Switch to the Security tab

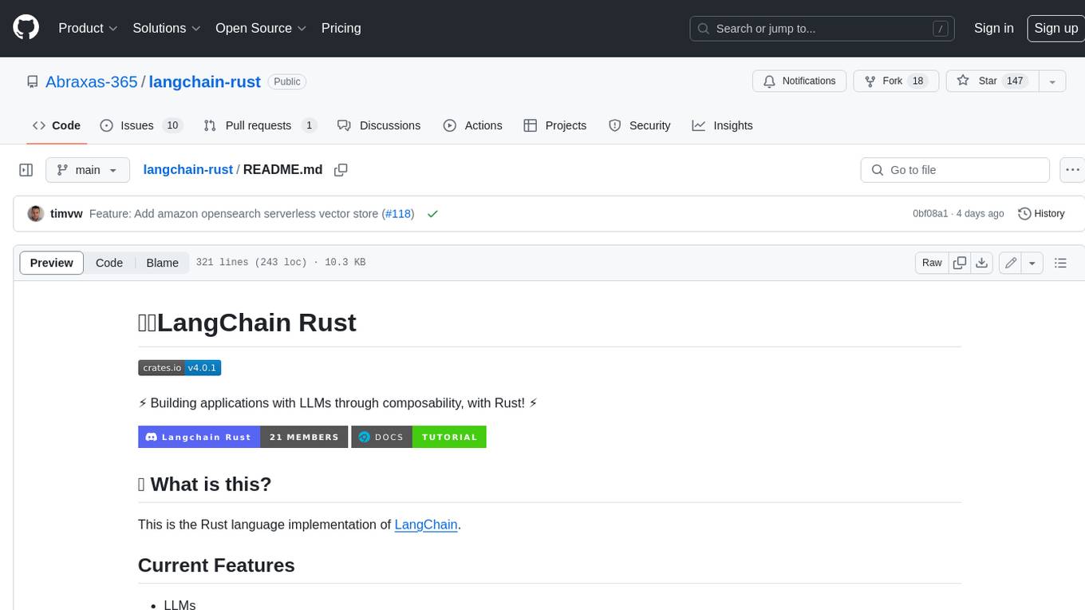click(640, 125)
